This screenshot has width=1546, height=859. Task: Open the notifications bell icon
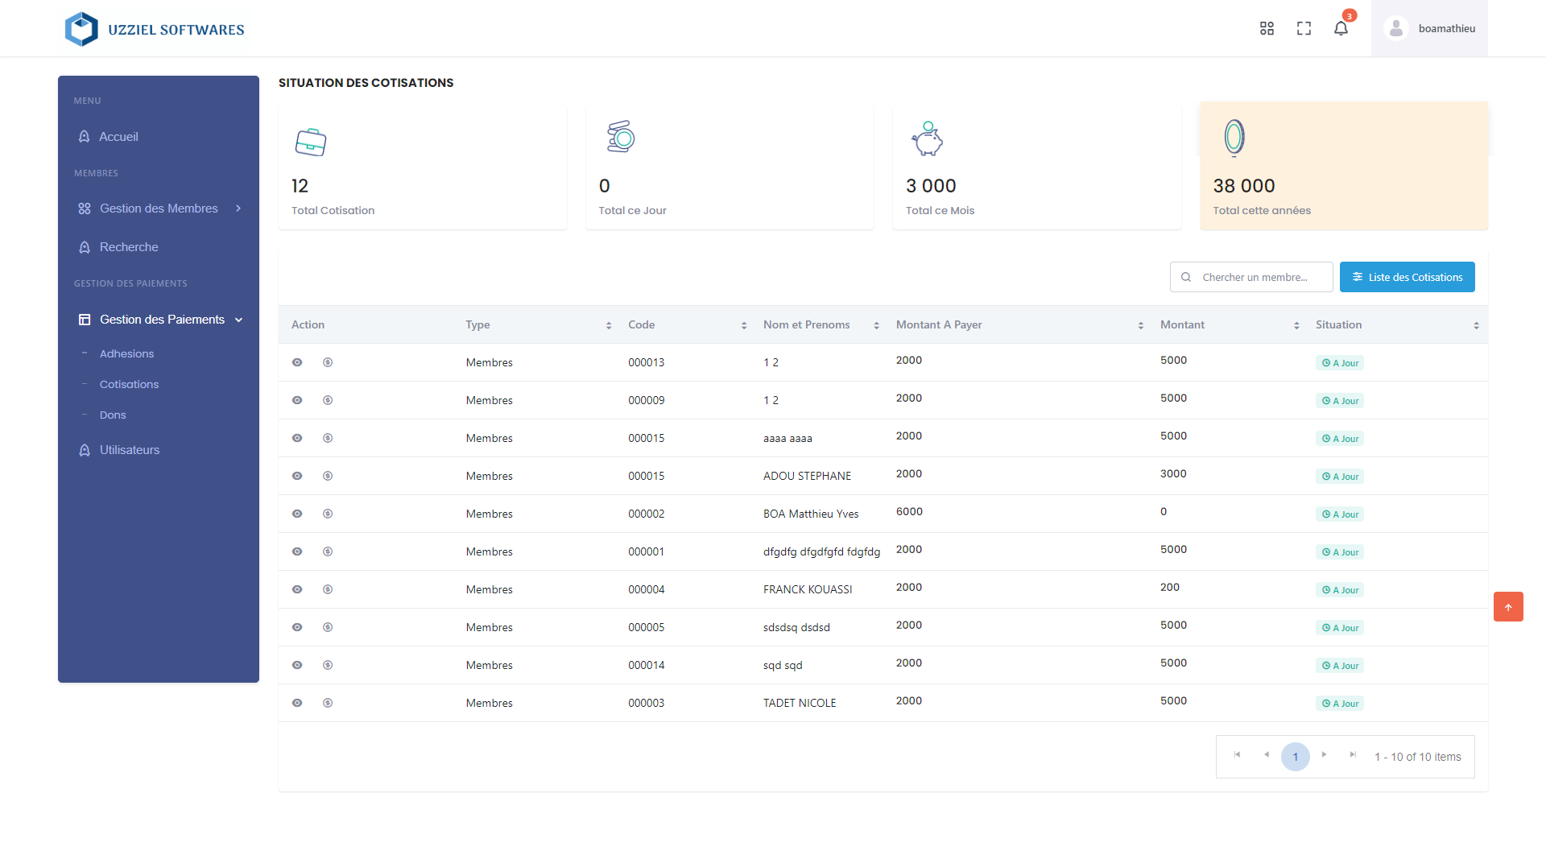click(x=1341, y=29)
